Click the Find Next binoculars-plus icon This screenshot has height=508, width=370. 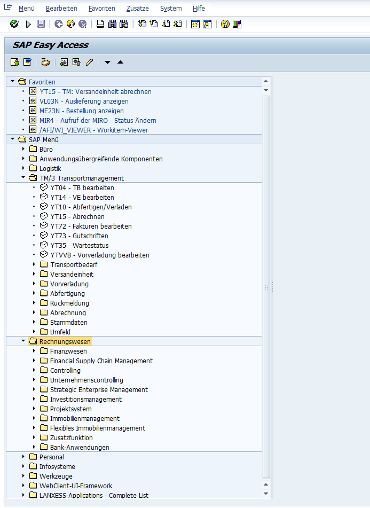[124, 24]
